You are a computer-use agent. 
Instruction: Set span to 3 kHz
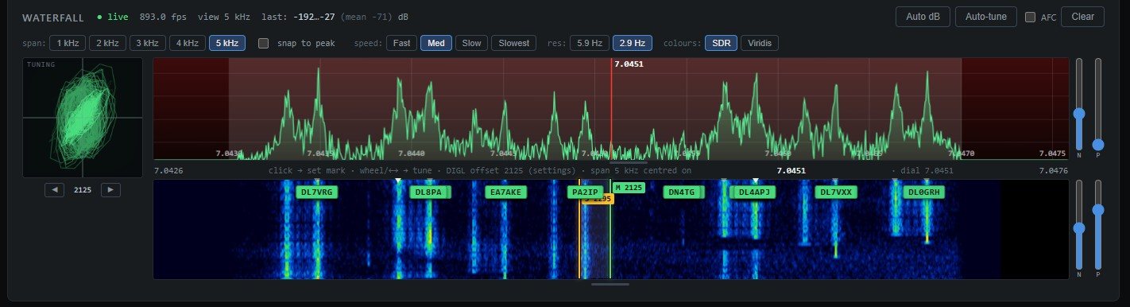pyautogui.click(x=147, y=43)
